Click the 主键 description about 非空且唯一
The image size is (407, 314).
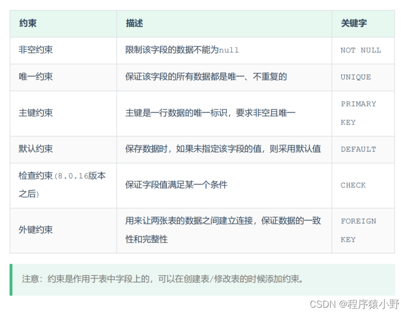[x=210, y=113]
